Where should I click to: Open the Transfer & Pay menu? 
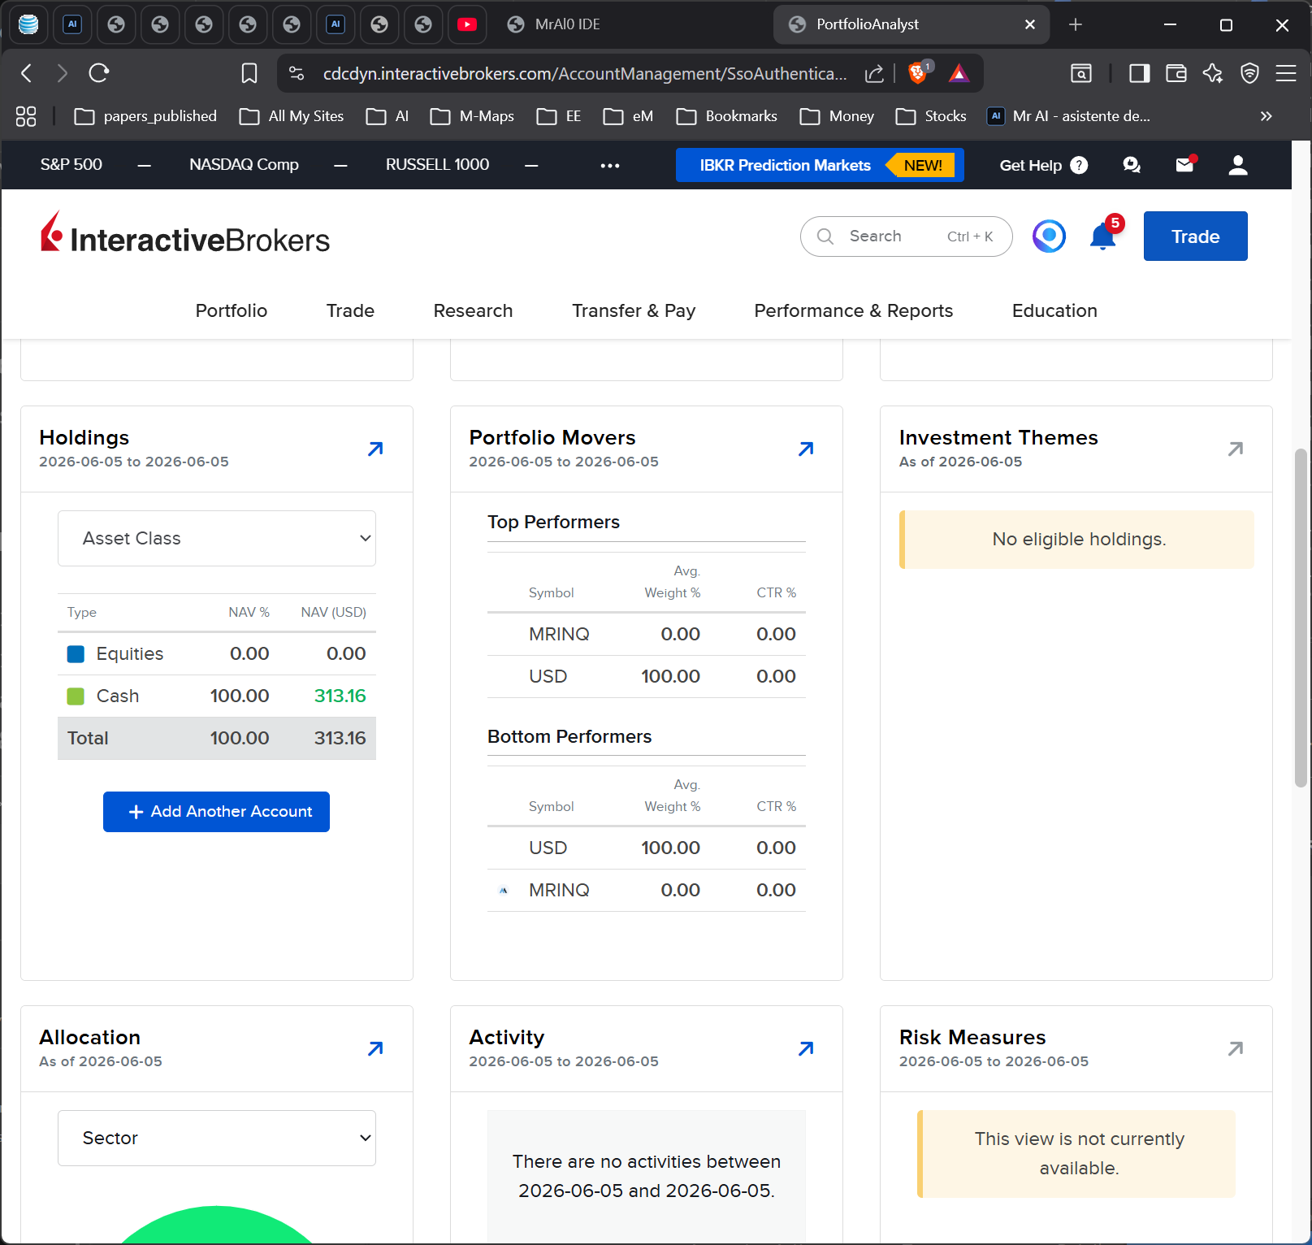click(x=634, y=310)
